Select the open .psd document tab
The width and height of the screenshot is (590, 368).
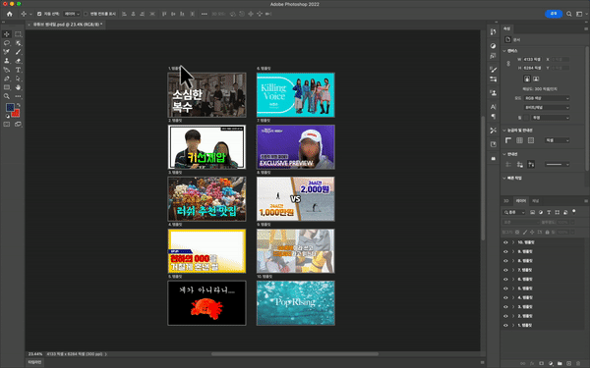67,25
